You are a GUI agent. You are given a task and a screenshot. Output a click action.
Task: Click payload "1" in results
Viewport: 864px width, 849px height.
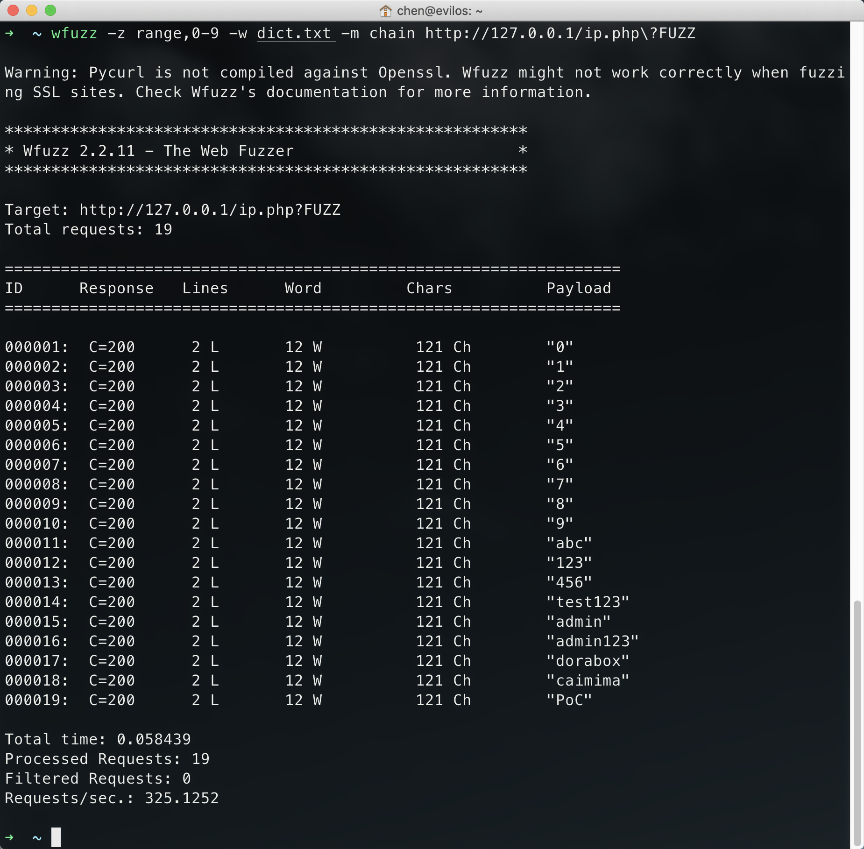click(559, 367)
